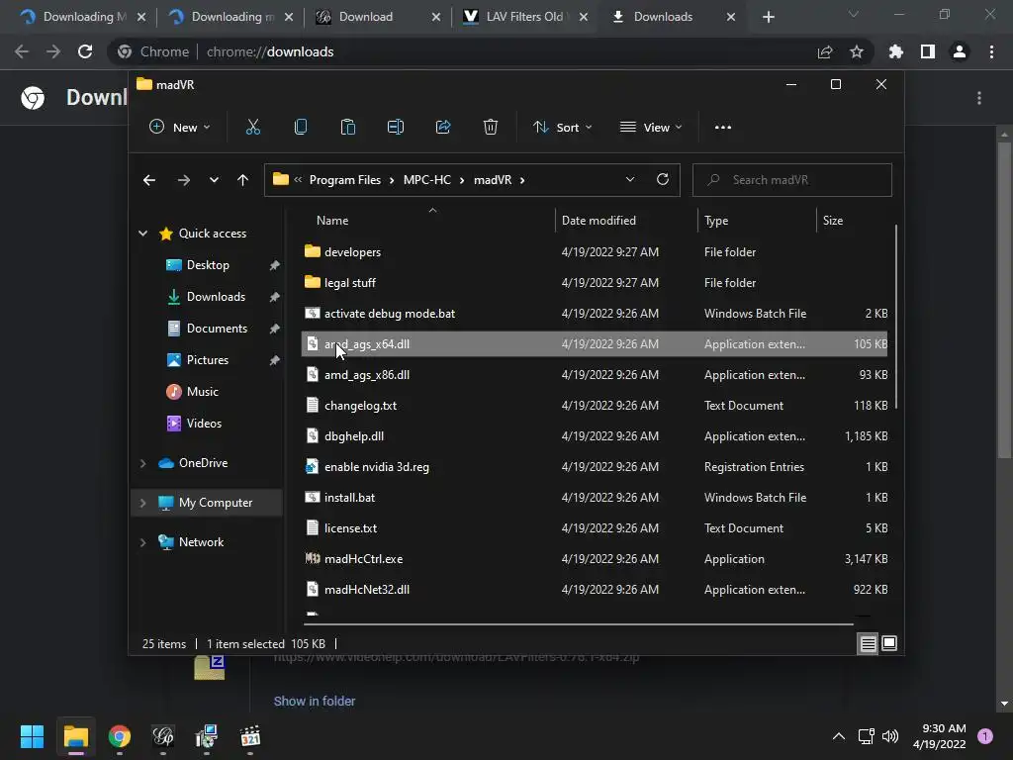Click Show in folder link on Downloads page

[315, 702]
